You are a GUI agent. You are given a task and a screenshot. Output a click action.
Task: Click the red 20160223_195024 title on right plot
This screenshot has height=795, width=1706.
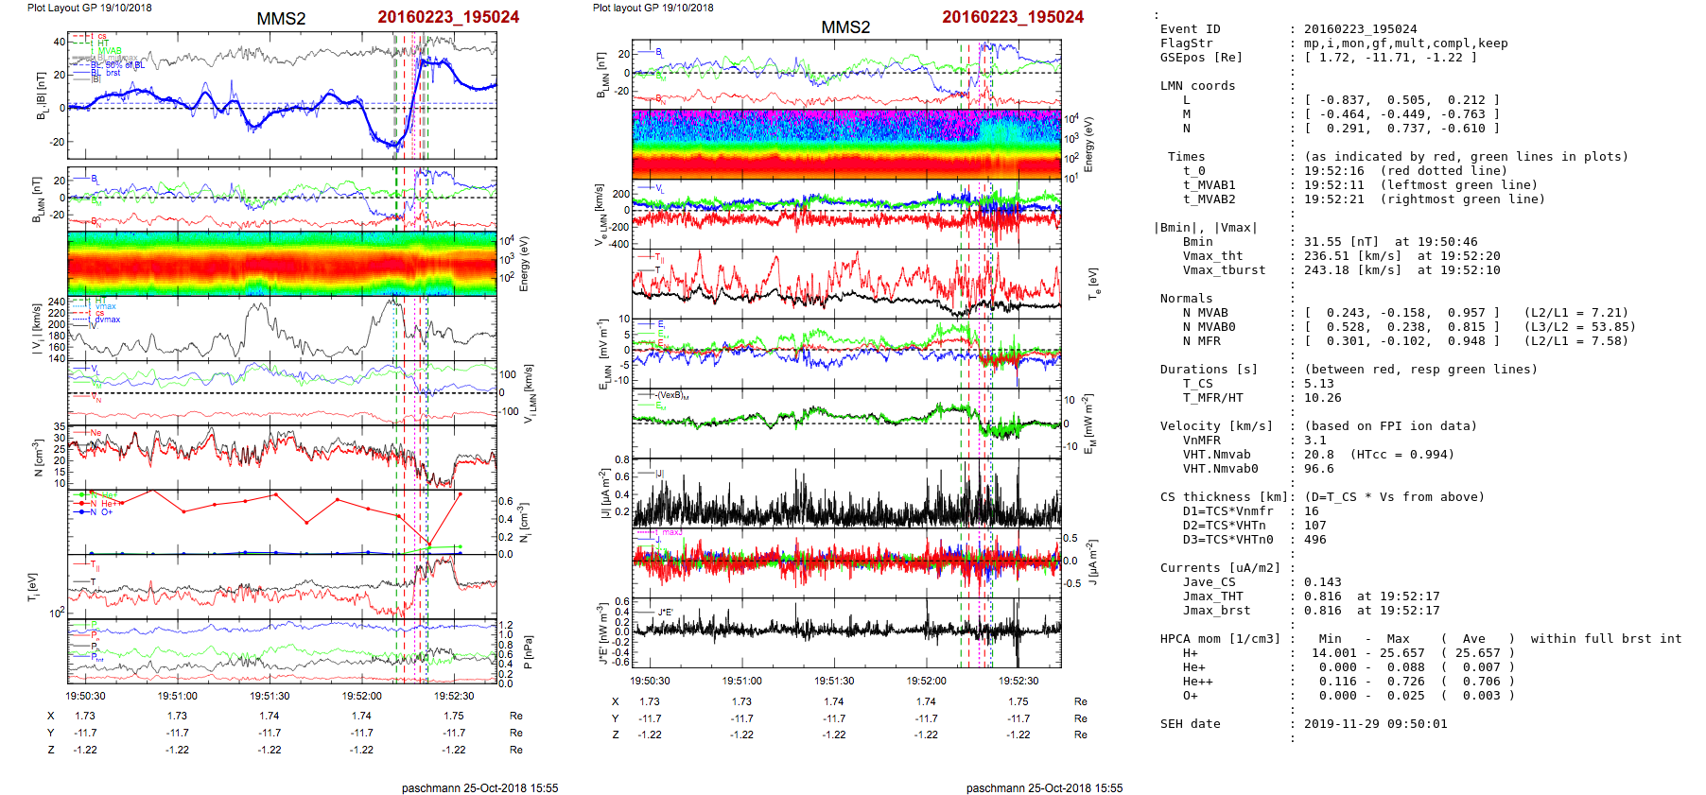tap(1013, 17)
